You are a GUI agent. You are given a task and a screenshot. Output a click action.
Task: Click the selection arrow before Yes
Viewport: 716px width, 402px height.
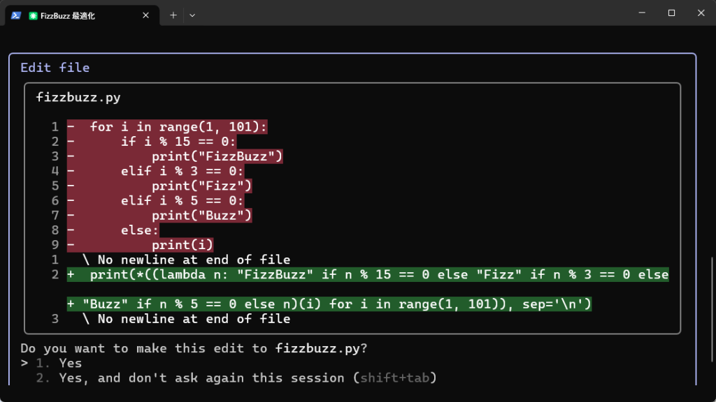[x=24, y=363]
